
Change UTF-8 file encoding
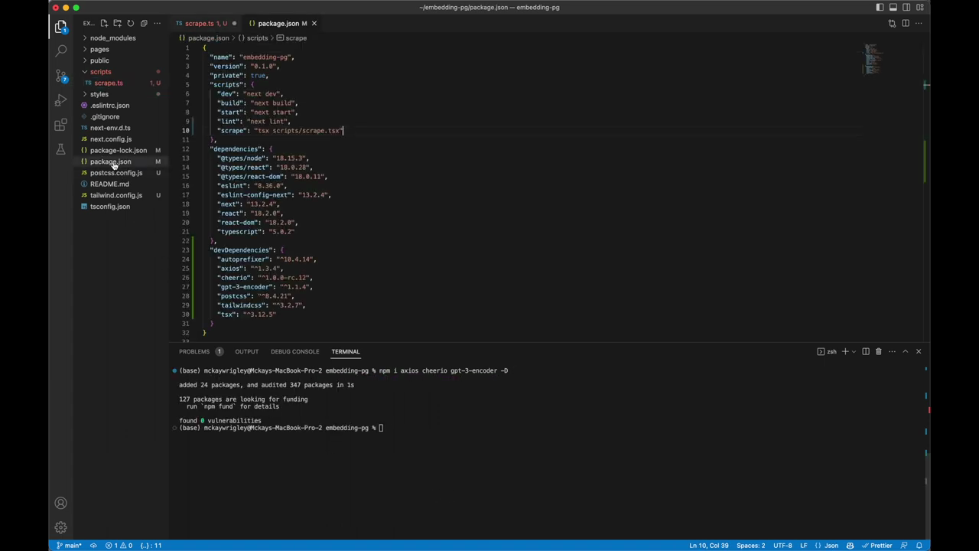[782, 546]
